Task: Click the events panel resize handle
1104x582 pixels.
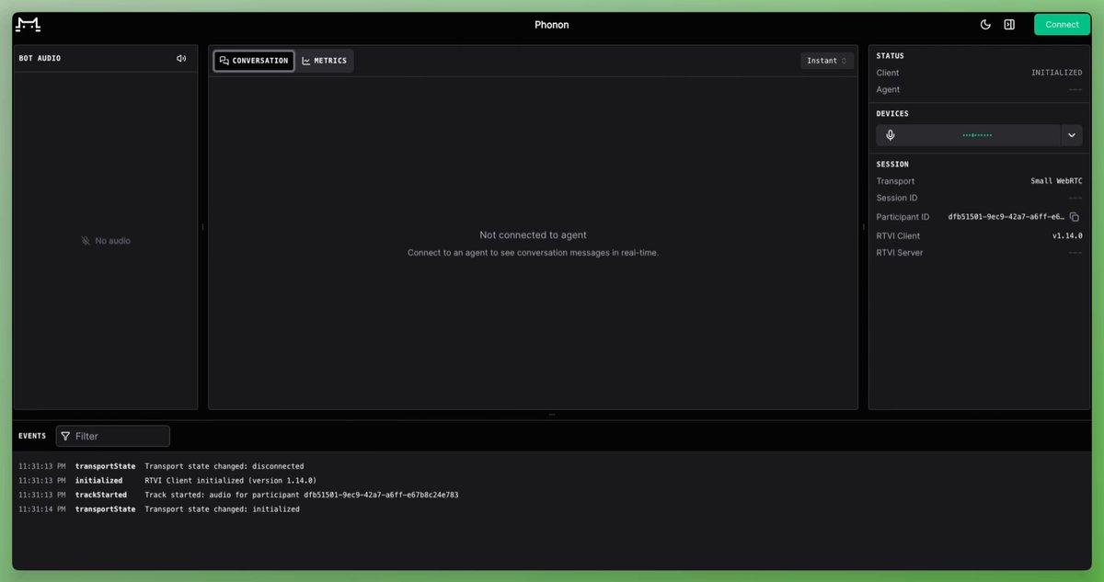Action: 552,415
